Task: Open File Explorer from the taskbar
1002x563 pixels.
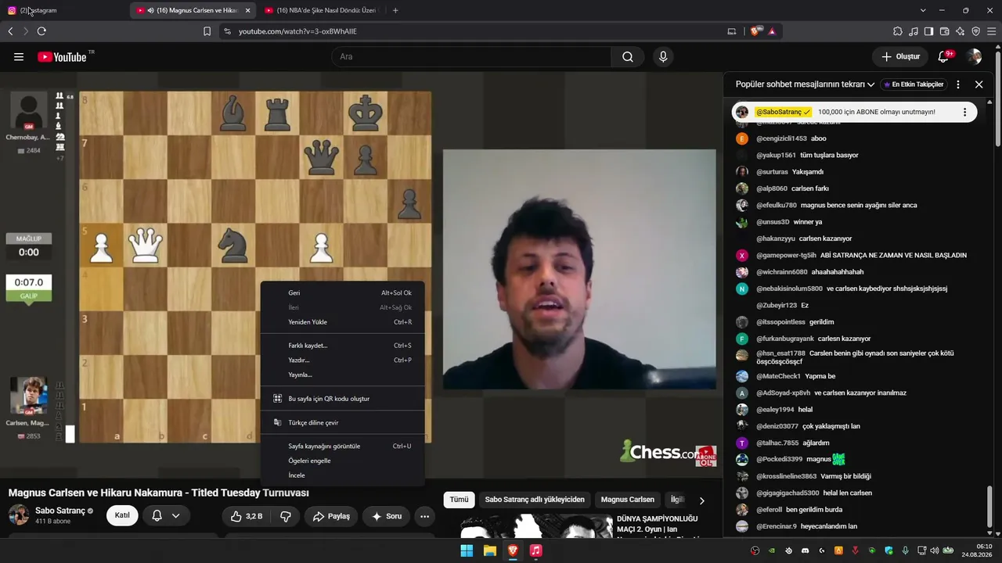Action: (x=490, y=550)
